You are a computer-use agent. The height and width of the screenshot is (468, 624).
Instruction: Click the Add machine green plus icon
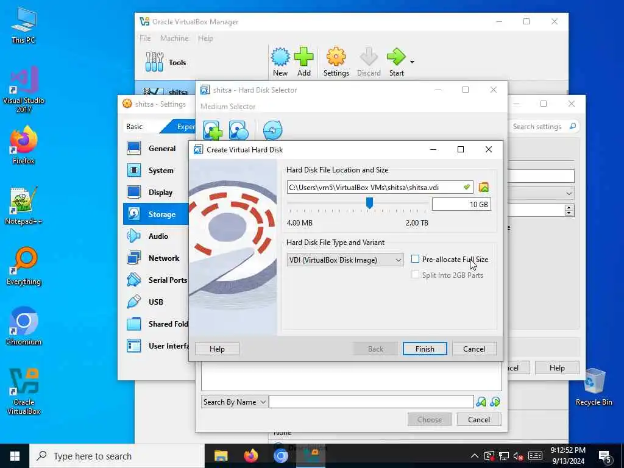[x=303, y=62]
